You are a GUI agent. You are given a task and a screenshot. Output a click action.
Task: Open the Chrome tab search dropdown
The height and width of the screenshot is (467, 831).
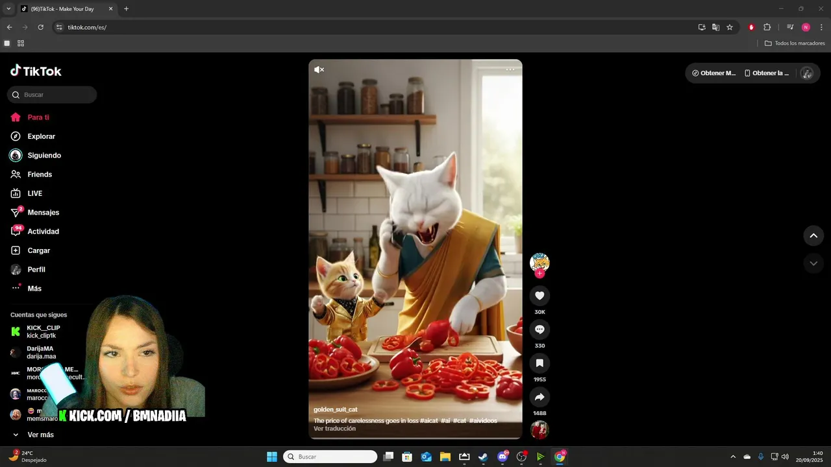(x=8, y=8)
